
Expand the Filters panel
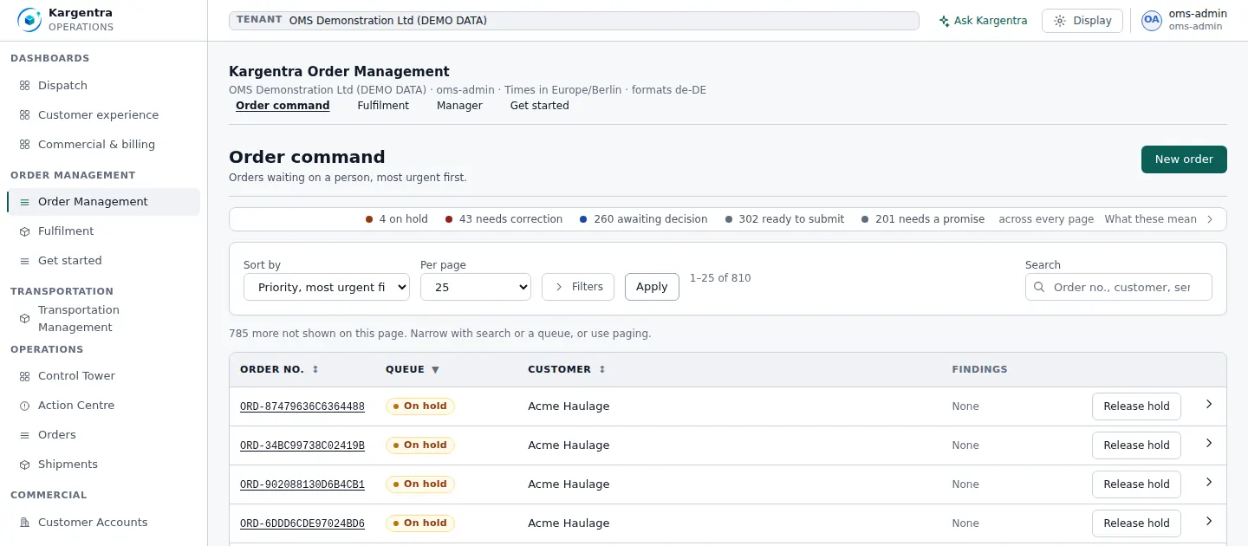pos(578,287)
